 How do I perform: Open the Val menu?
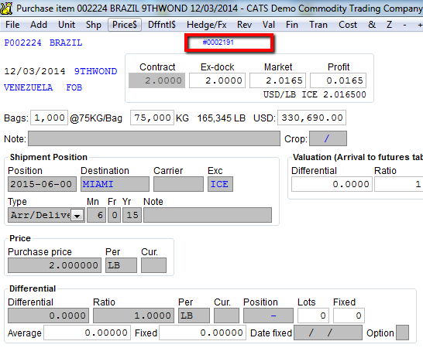pyautogui.click(x=269, y=25)
